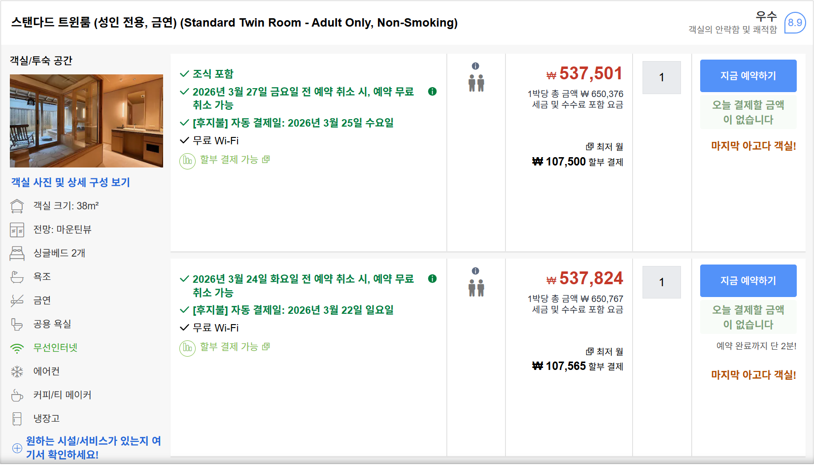The height and width of the screenshot is (465, 814).
Task: Click the green Wi-Fi icon in amenities list
Action: click(17, 348)
